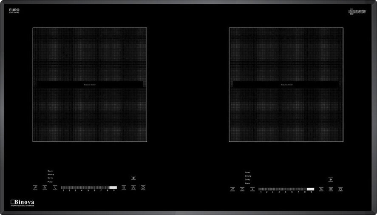Tap the double-chevron boost icon on right controls

pos(331,189)
